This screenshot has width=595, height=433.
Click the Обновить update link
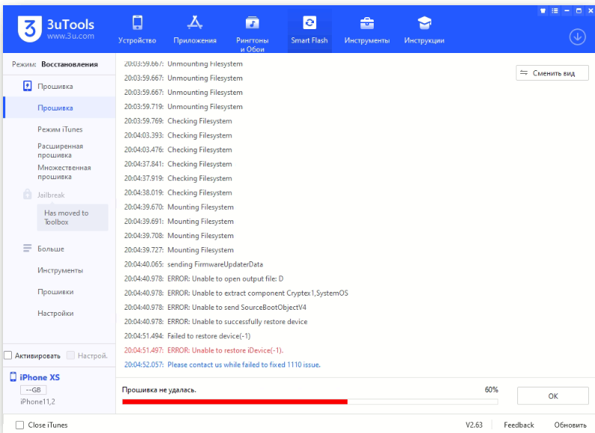point(570,425)
